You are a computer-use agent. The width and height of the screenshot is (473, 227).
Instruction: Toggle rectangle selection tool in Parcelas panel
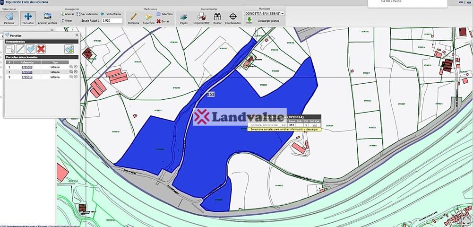pos(10,49)
